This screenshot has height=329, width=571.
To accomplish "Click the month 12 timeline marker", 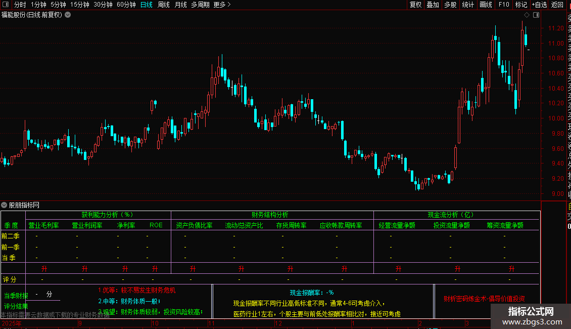I will pyautogui.click(x=278, y=323).
